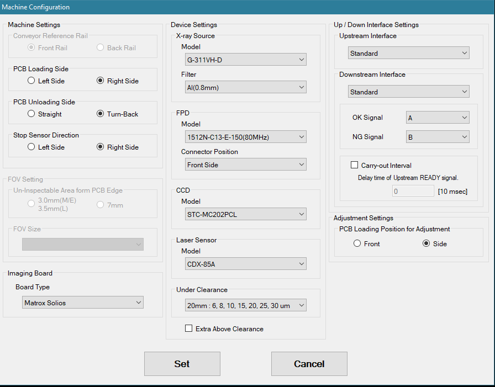
Task: Open the Downstream Interface dropdown
Action: click(408, 92)
